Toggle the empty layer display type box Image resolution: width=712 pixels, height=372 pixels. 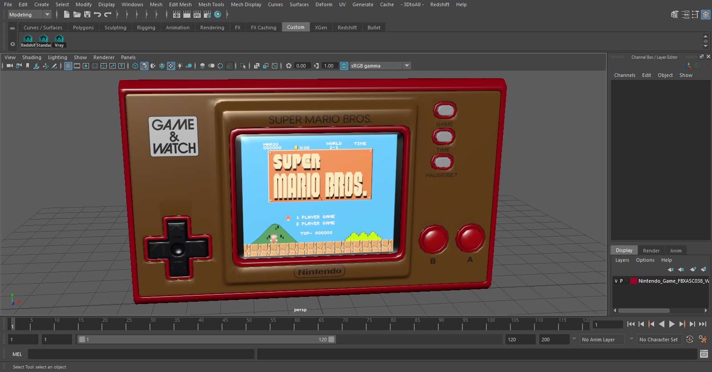click(x=627, y=281)
